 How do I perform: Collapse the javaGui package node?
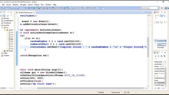(5, 30)
